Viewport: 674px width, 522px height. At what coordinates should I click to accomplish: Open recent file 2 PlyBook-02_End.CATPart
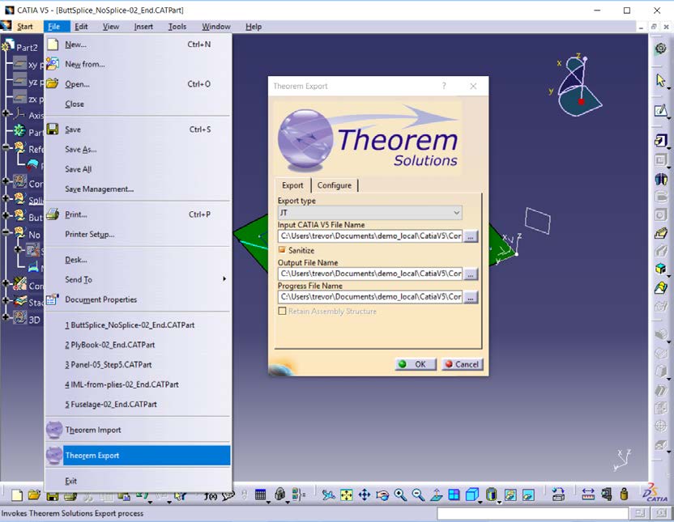coord(110,345)
